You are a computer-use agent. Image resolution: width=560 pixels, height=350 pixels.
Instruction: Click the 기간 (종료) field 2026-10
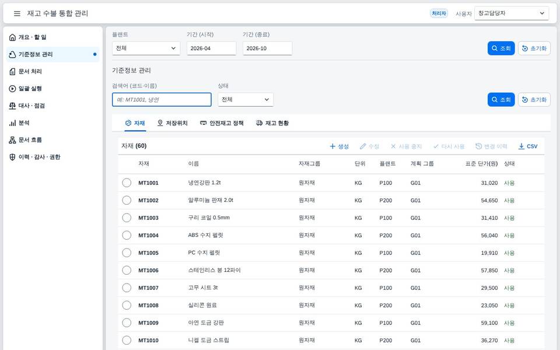pyautogui.click(x=268, y=48)
